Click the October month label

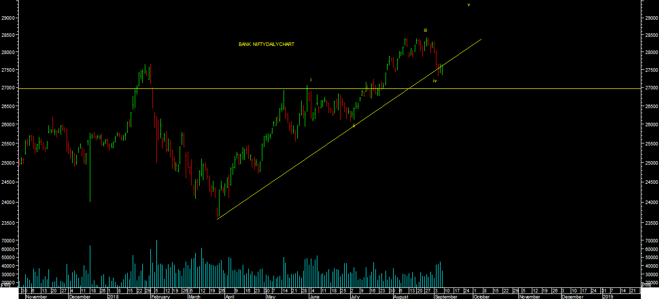tap(482, 297)
